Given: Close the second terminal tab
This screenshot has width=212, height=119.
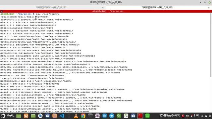Looking at the screenshot, I should (x=209, y=8).
